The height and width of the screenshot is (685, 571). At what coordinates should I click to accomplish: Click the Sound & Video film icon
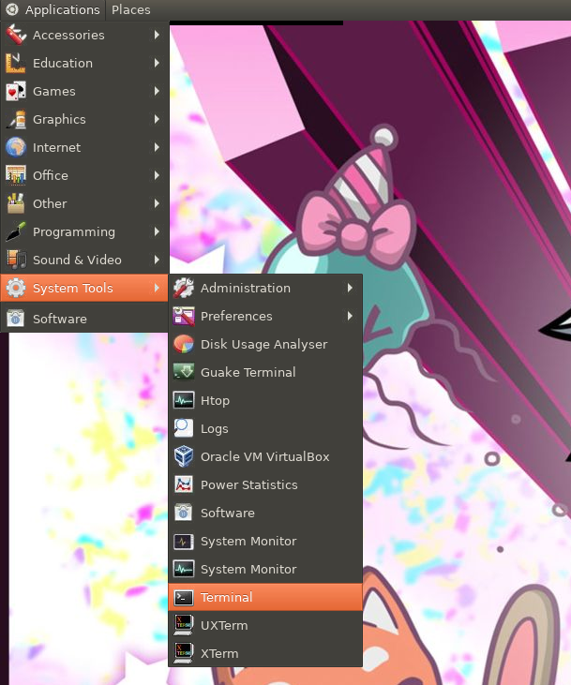[16, 260]
